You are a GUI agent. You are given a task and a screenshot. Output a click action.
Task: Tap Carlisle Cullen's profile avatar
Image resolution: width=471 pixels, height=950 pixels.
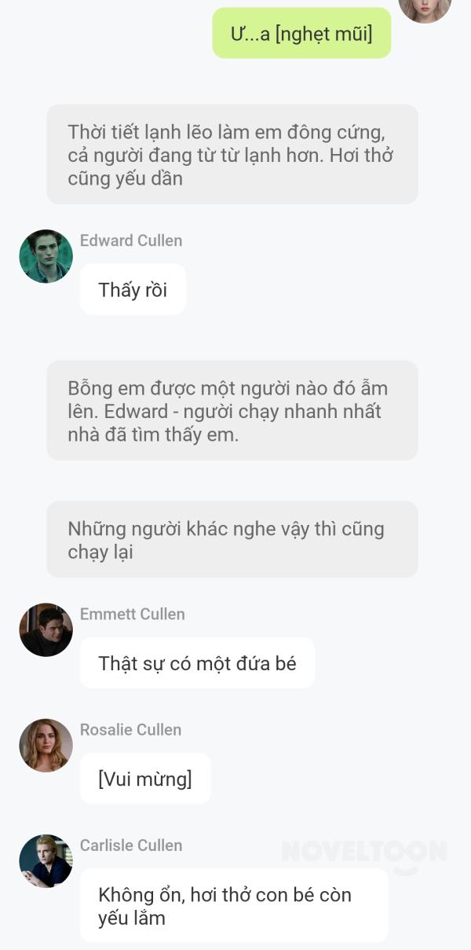(46, 861)
